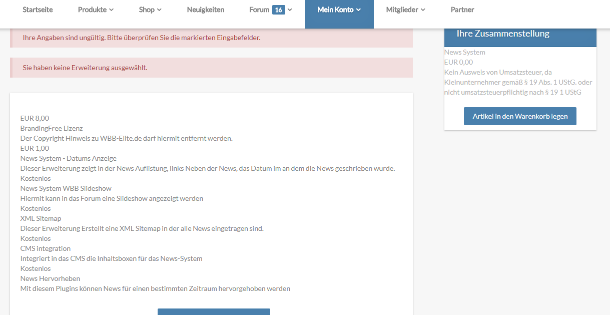Click the chevron arrow beside Mitglieder
This screenshot has height=315, width=610.
point(423,10)
